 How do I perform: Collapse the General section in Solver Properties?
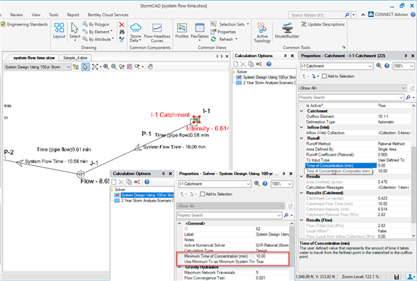180,223
